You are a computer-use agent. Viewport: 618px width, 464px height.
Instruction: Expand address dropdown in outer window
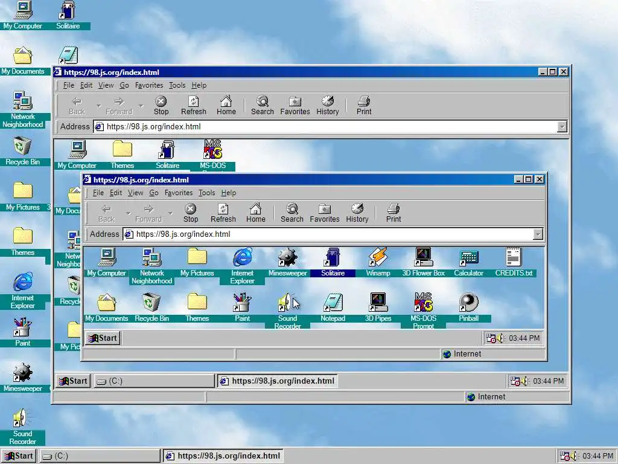562,127
